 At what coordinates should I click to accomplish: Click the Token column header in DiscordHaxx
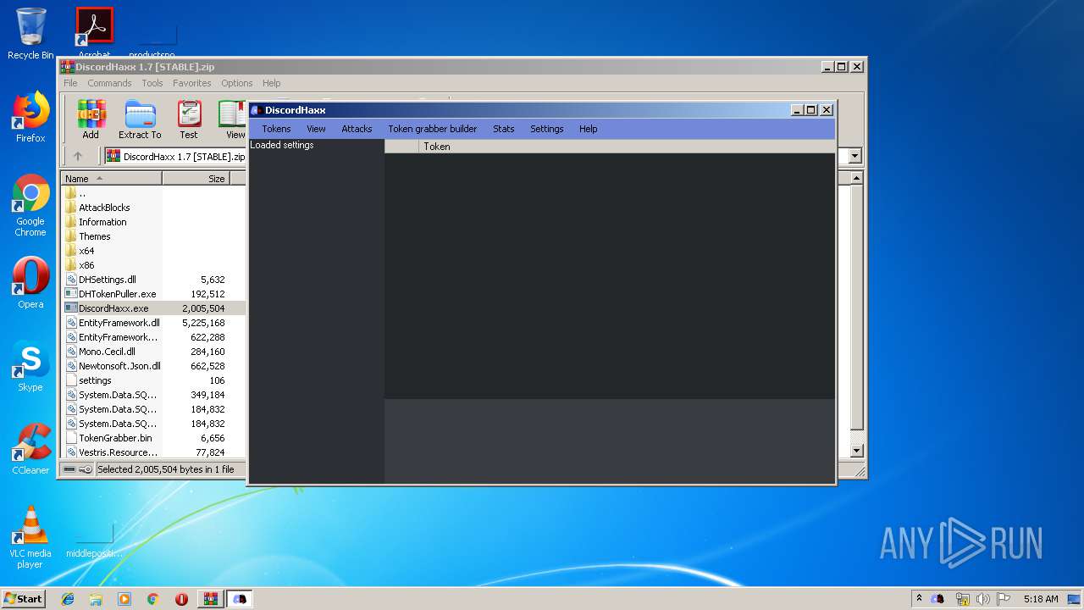[627, 147]
